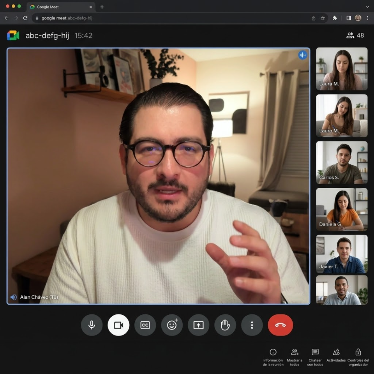Click the blue audio indicator on the main video

pyautogui.click(x=302, y=55)
